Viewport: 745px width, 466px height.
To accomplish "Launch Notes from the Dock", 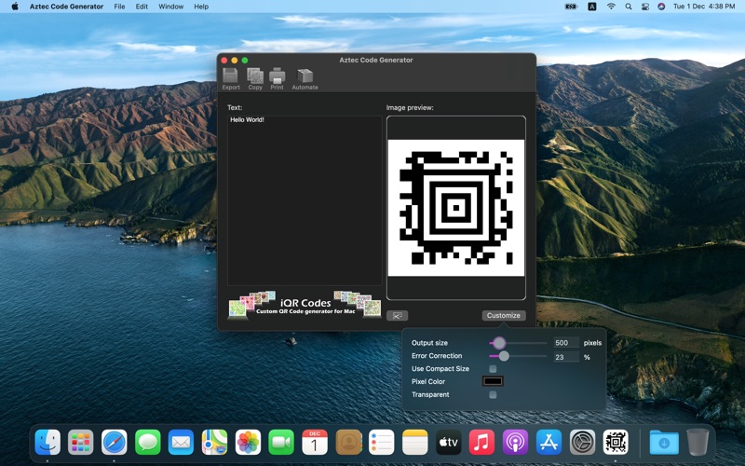I will click(x=414, y=443).
